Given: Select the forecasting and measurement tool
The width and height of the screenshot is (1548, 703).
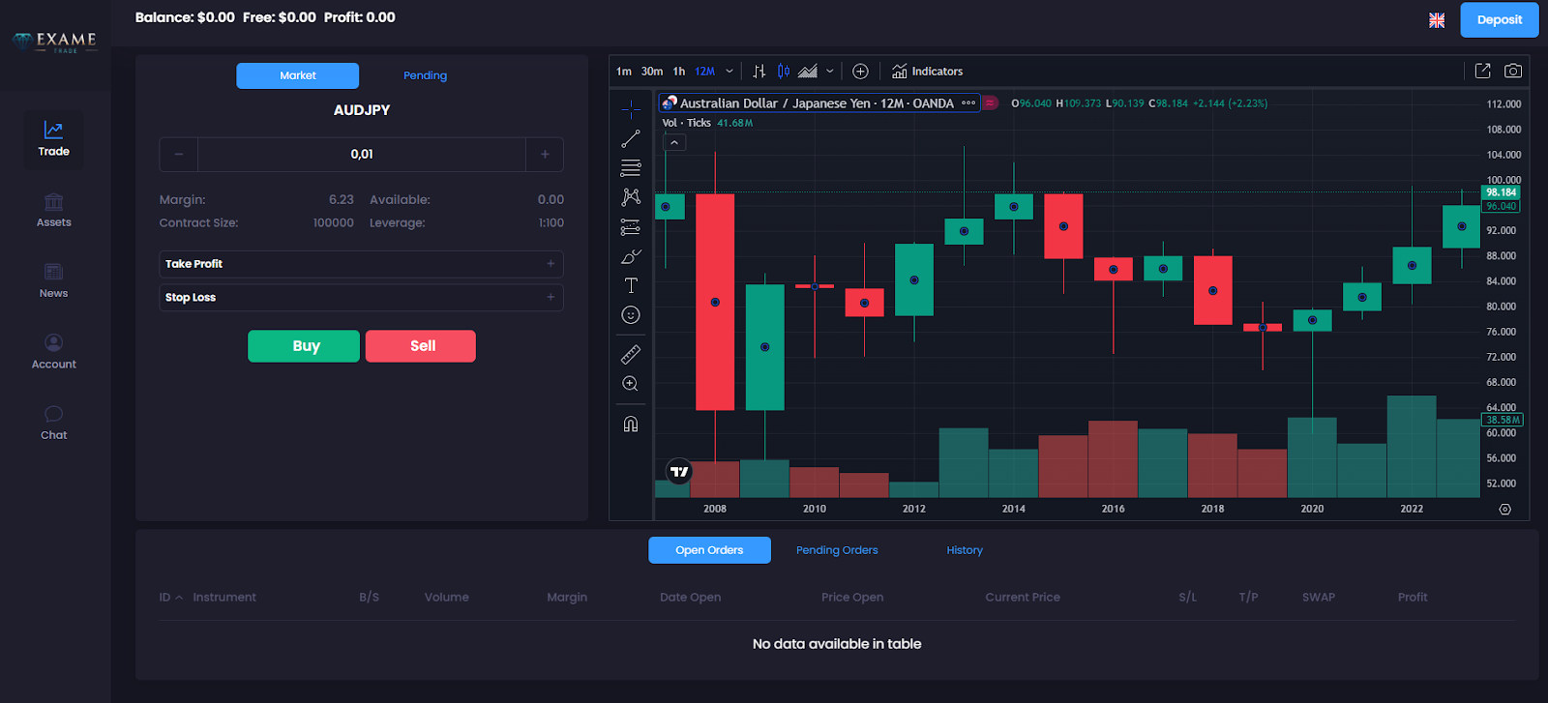Looking at the screenshot, I should [x=631, y=227].
